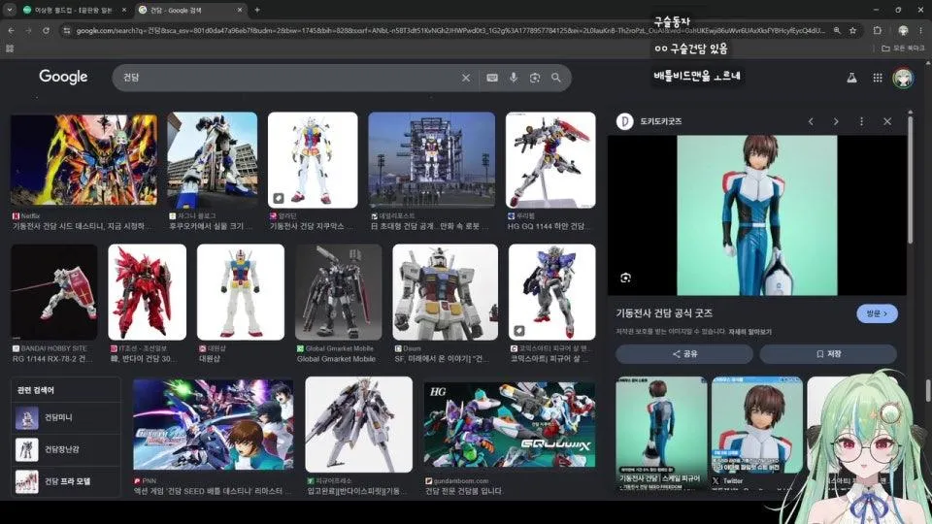The height and width of the screenshot is (524, 932).
Task: Clear the search box with the X icon
Action: (x=465, y=78)
